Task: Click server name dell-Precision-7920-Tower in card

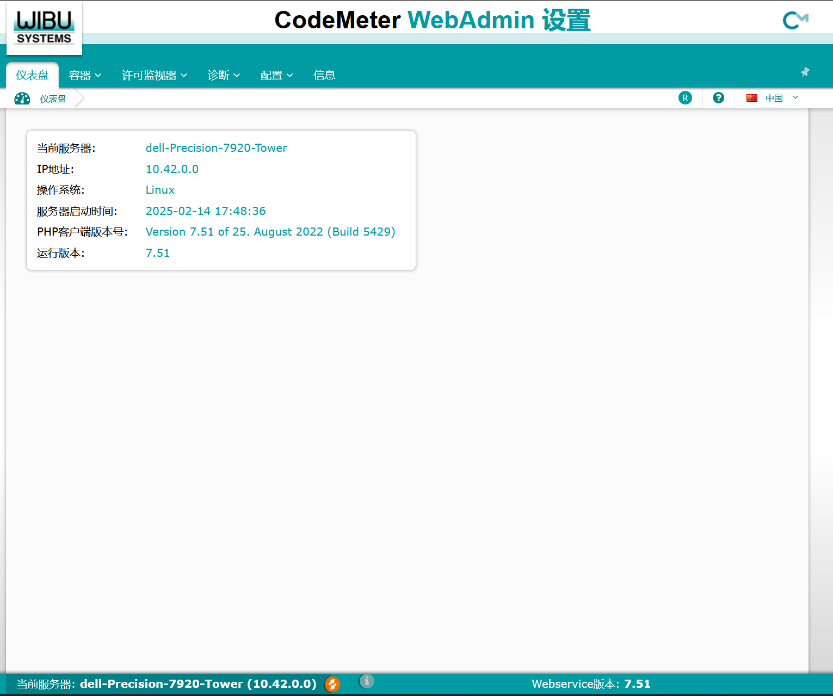Action: [216, 148]
